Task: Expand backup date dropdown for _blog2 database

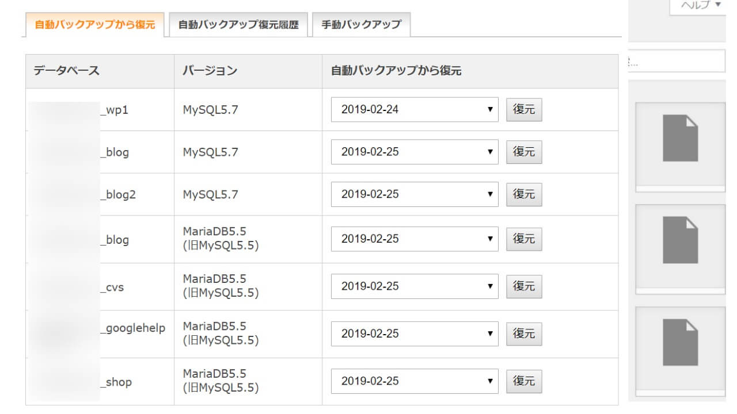Action: coord(414,194)
